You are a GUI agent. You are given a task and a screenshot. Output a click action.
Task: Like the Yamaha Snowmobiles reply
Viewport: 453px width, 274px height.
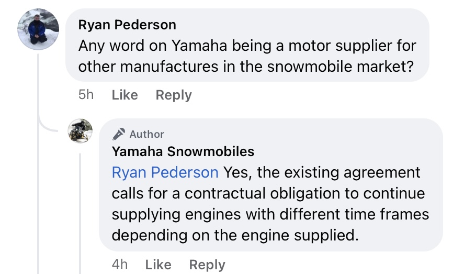point(158,265)
